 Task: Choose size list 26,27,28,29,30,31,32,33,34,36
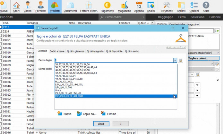coord(116,64)
